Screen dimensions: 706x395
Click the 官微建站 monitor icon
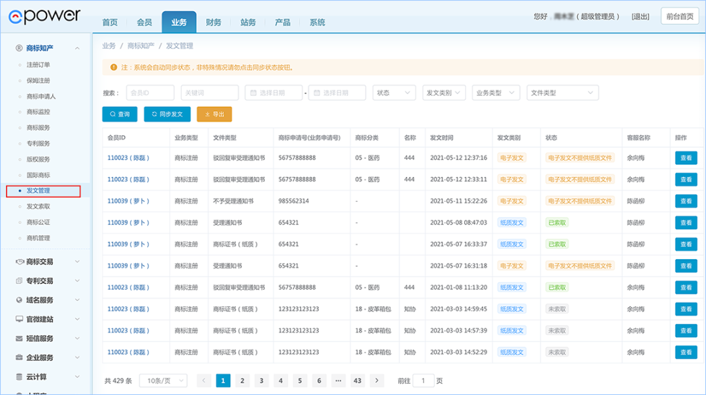[x=20, y=319]
